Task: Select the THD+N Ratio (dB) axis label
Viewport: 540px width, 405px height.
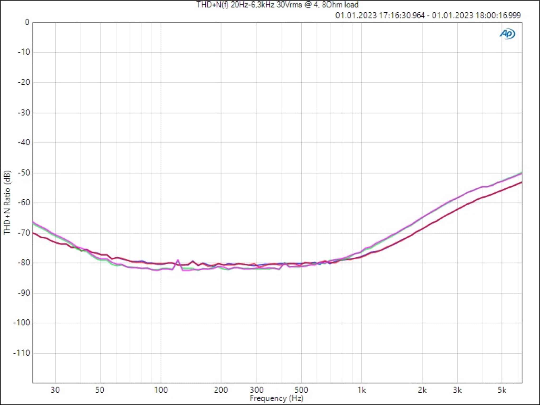Action: pos(7,202)
